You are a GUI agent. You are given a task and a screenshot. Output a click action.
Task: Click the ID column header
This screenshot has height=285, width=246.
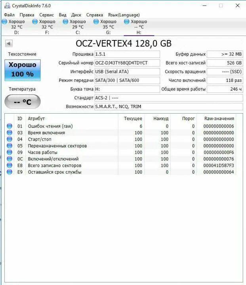[x=20, y=118]
